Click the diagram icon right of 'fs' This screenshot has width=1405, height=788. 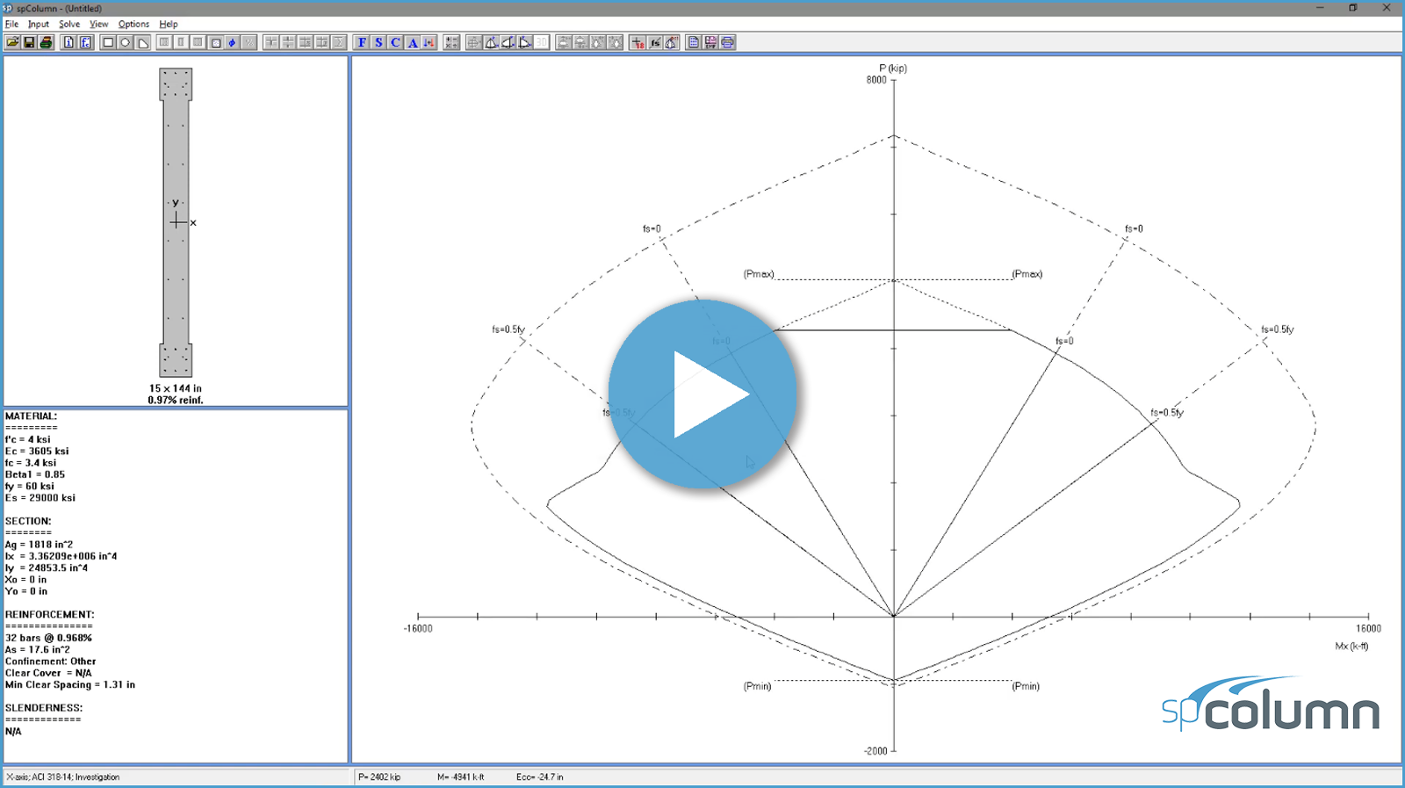(672, 42)
